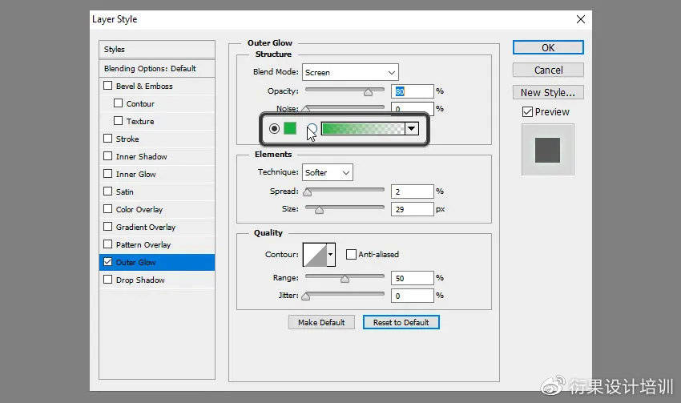Click the Reset to Default button

401,322
